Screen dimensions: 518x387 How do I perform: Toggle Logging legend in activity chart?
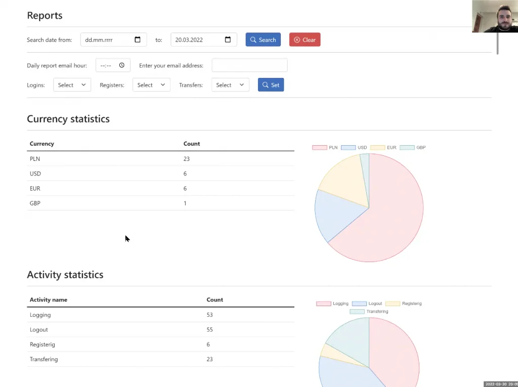click(x=332, y=304)
